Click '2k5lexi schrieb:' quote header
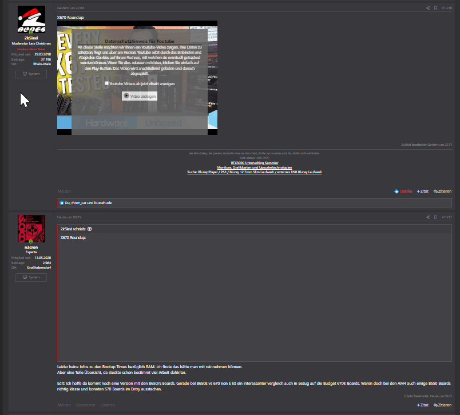The height and width of the screenshot is (415, 460). (x=73, y=229)
